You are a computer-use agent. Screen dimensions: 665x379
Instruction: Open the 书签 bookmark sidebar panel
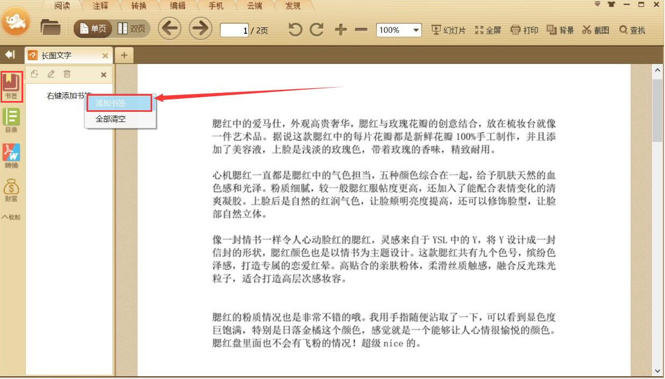(11, 87)
